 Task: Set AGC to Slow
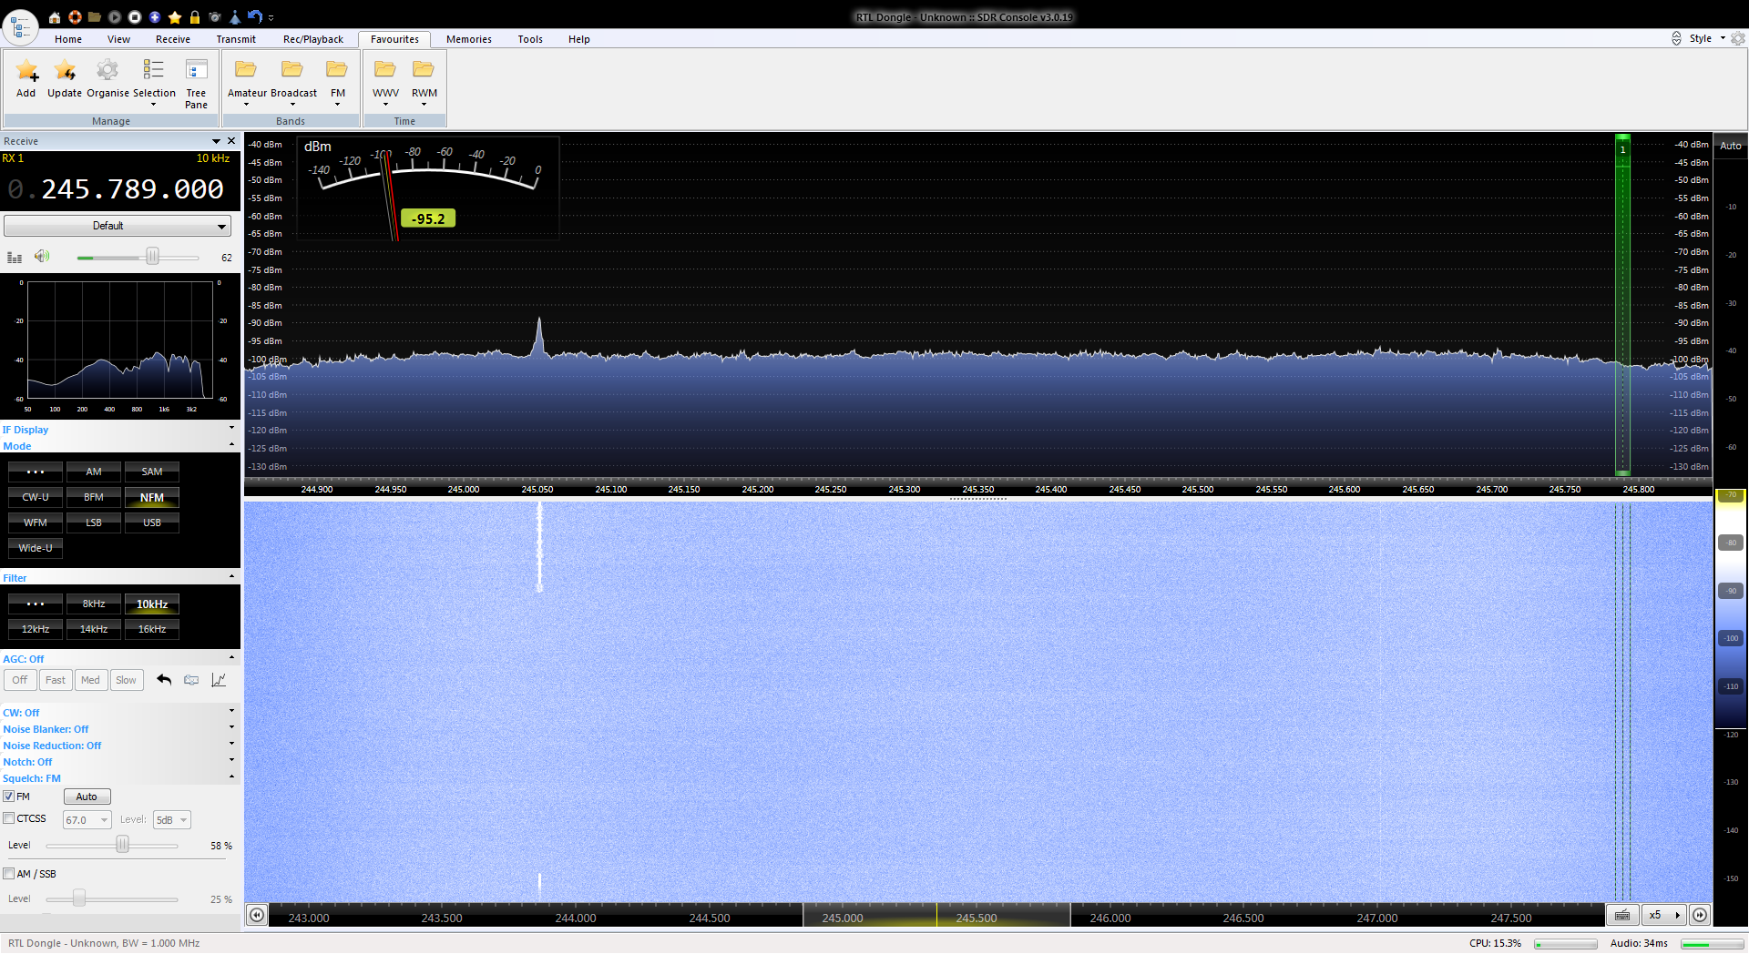click(127, 680)
